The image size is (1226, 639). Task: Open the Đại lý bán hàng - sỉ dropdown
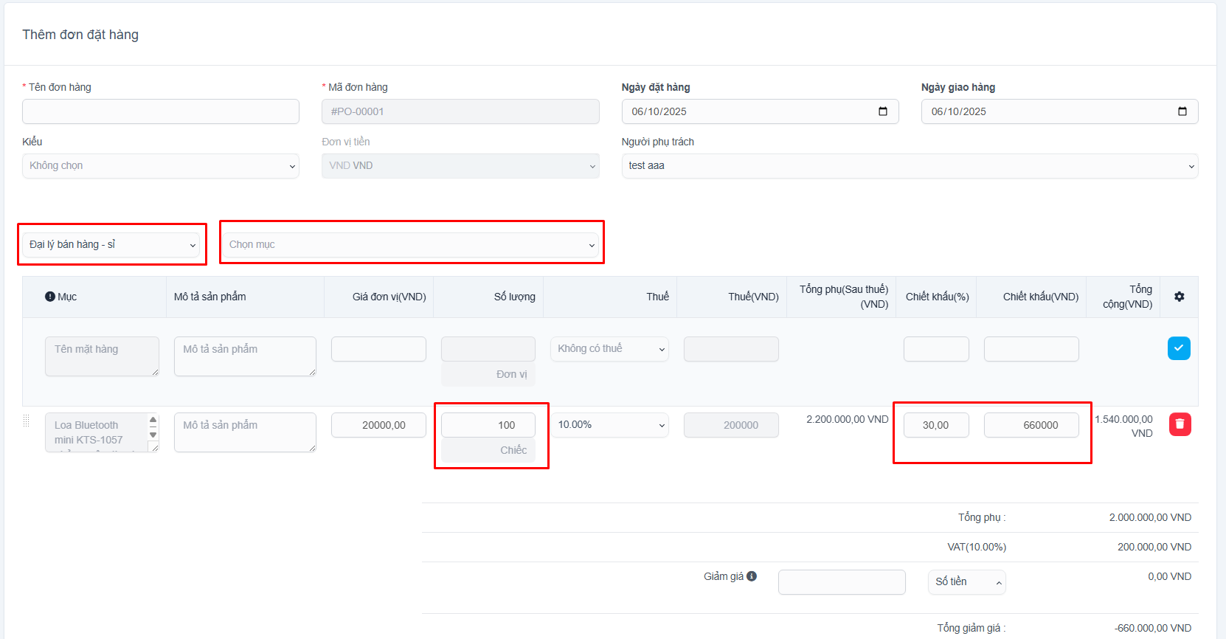pos(111,245)
